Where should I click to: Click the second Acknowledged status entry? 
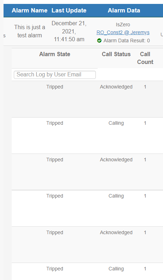coord(116,160)
